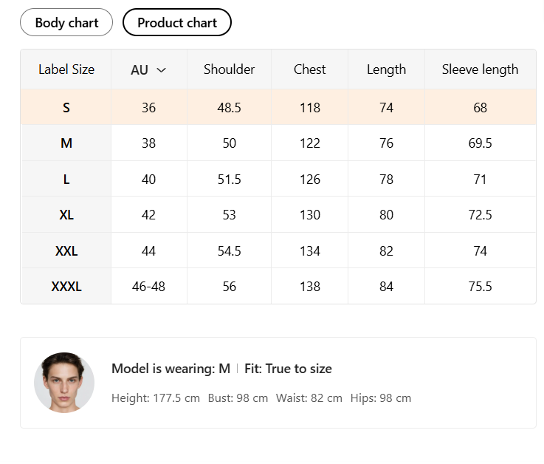The image size is (544, 464).
Task: Click the 'Fit: True to size' label
Action: tap(288, 369)
